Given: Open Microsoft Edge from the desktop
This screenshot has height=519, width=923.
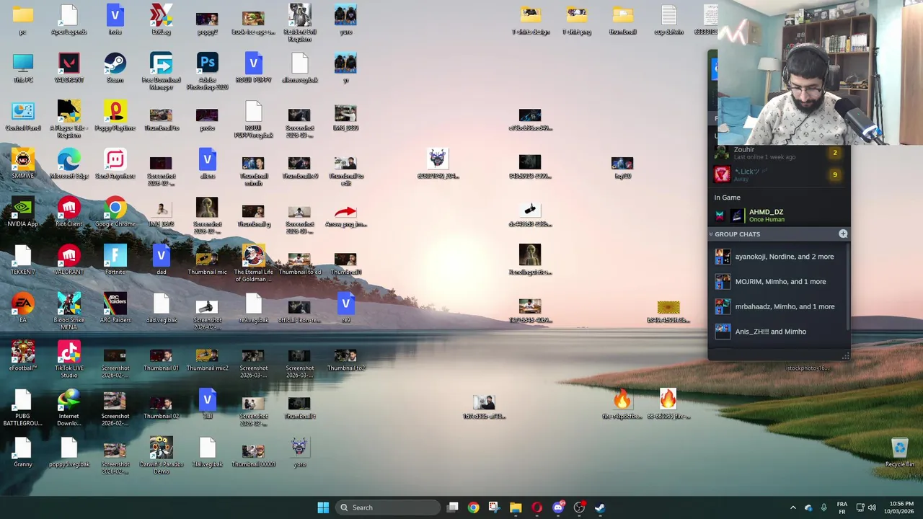Looking at the screenshot, I should 69,164.
